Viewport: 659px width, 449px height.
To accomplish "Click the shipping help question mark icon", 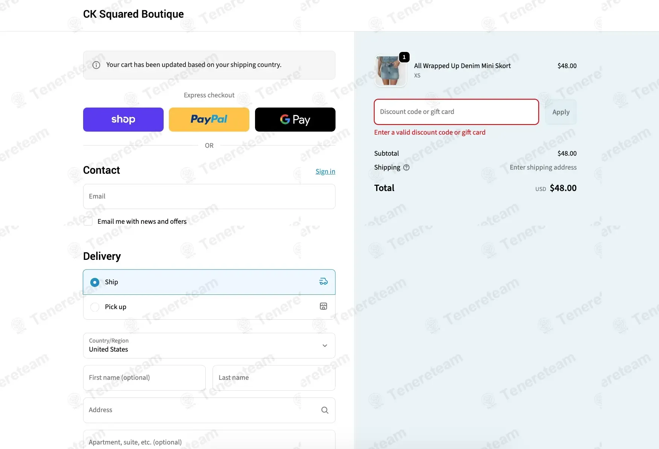I will click(x=406, y=168).
